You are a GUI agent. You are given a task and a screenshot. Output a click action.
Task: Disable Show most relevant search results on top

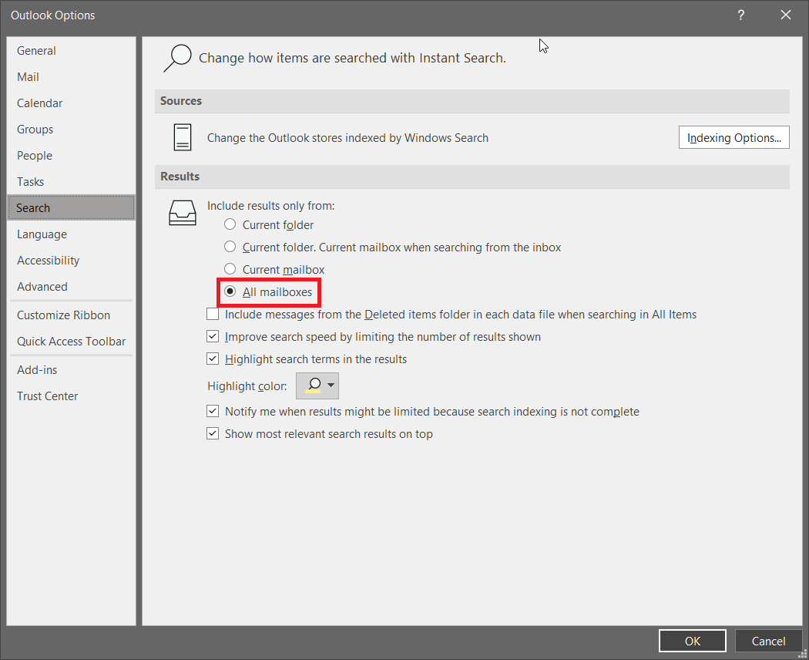coord(213,433)
